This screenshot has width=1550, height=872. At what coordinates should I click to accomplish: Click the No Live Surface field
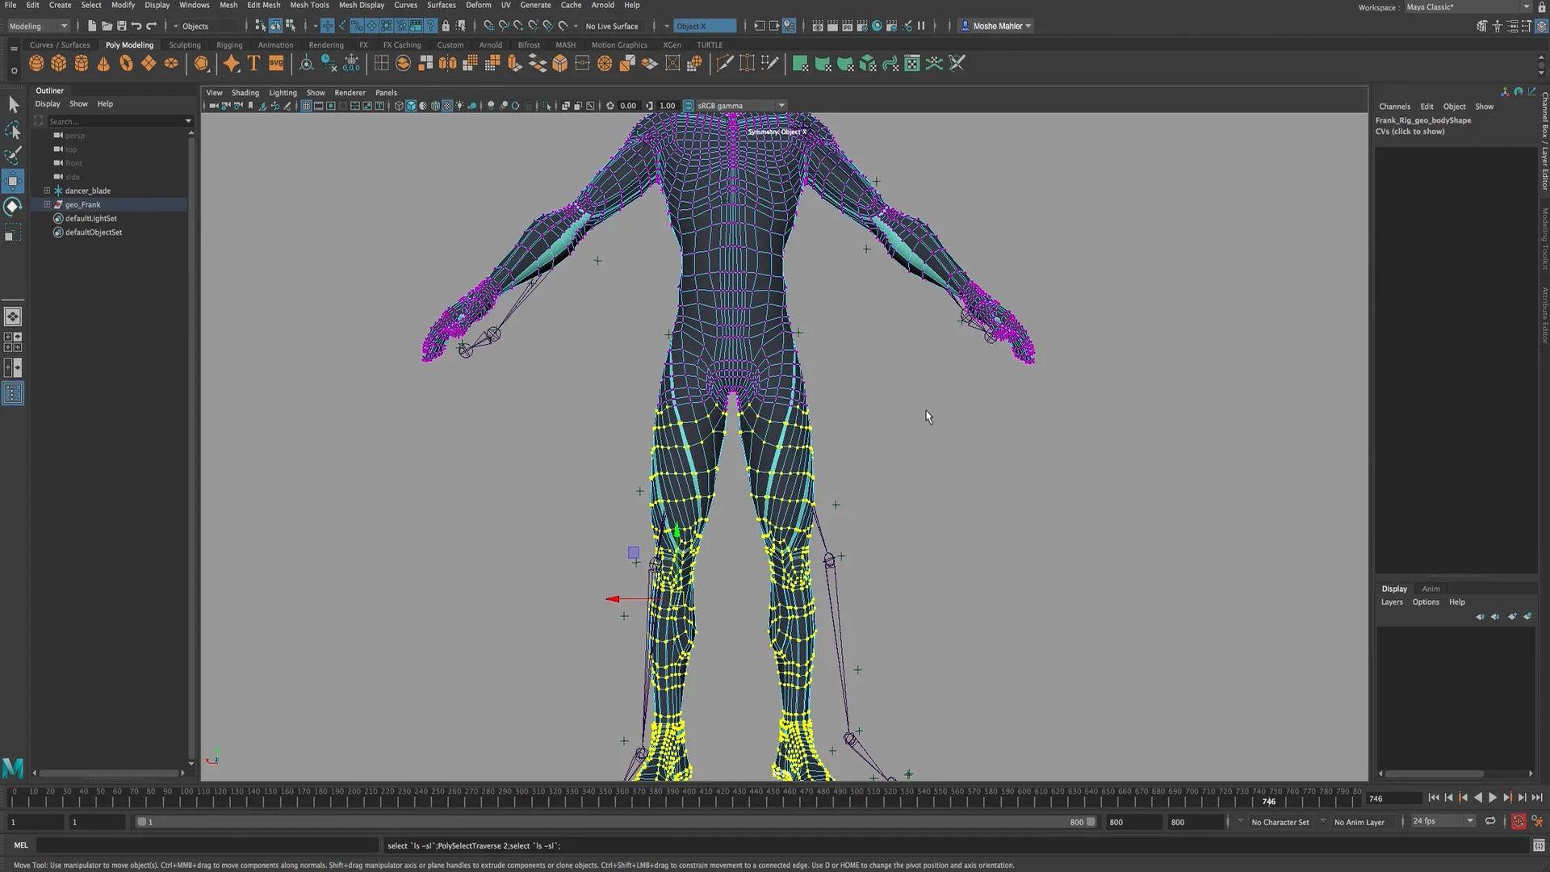612,26
